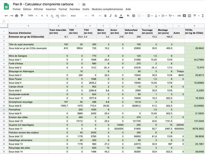
Task: Click the Google Sheets home icon
Action: click(x=6, y=7)
